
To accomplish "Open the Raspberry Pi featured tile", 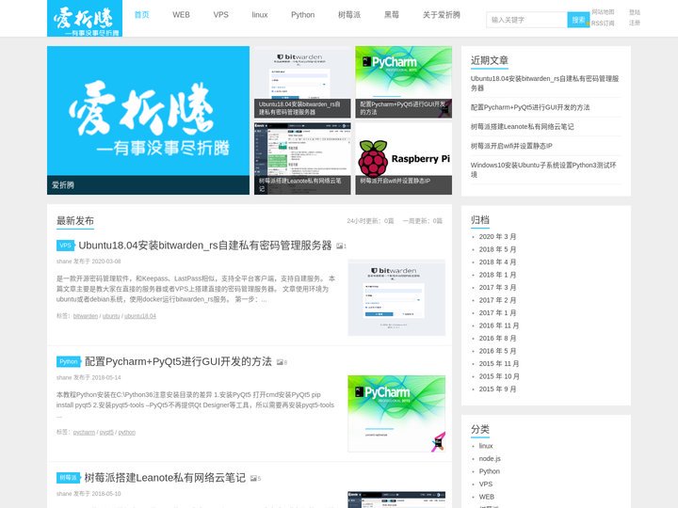I will 403,159.
